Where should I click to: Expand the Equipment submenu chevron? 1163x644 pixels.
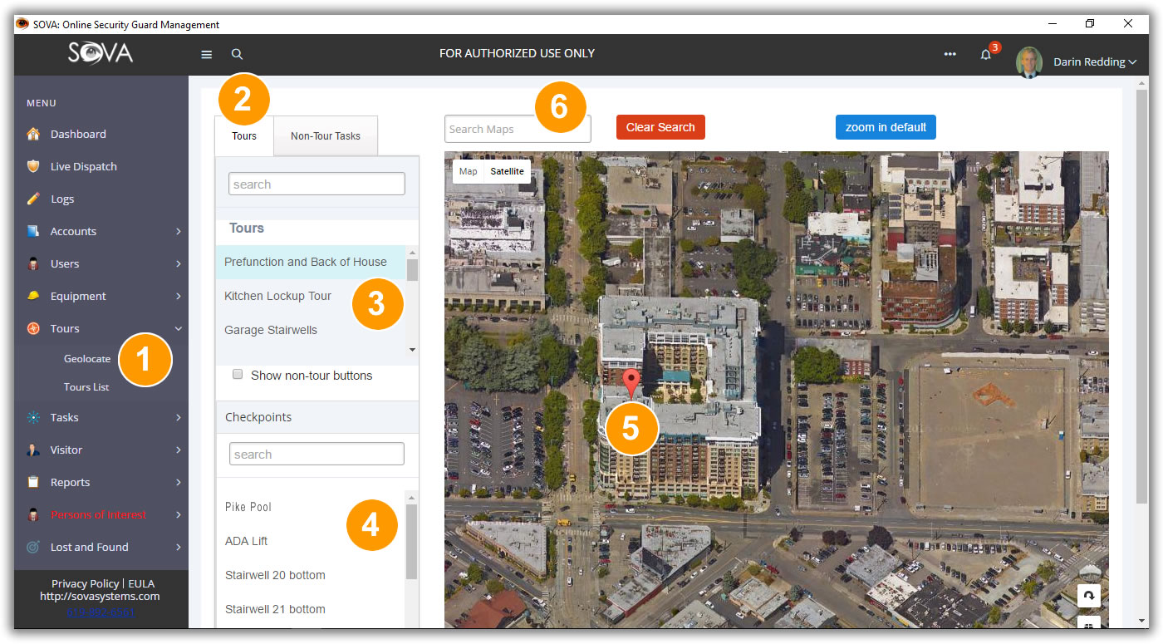pos(178,296)
